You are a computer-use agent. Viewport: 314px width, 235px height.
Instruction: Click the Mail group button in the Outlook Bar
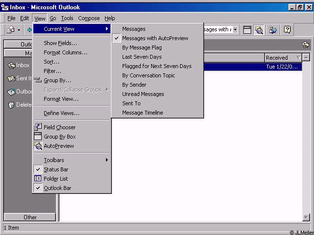click(18, 53)
